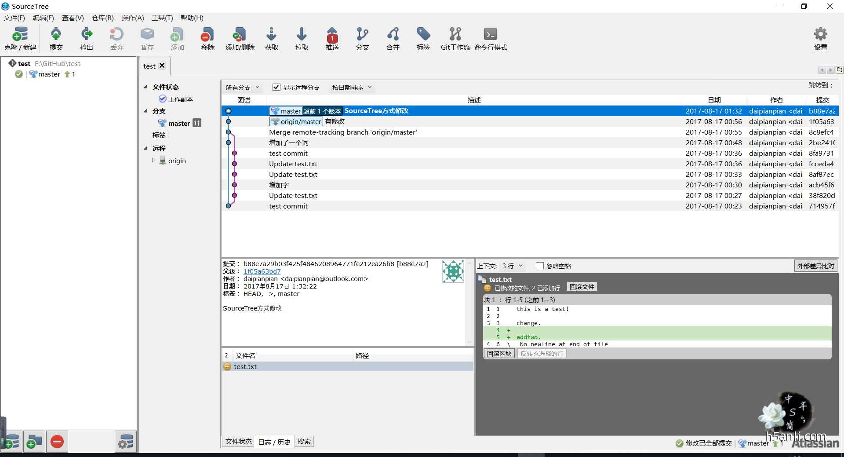Open Git Flow (Git工作流) from toolbar
The width and height of the screenshot is (844, 457).
[455, 39]
